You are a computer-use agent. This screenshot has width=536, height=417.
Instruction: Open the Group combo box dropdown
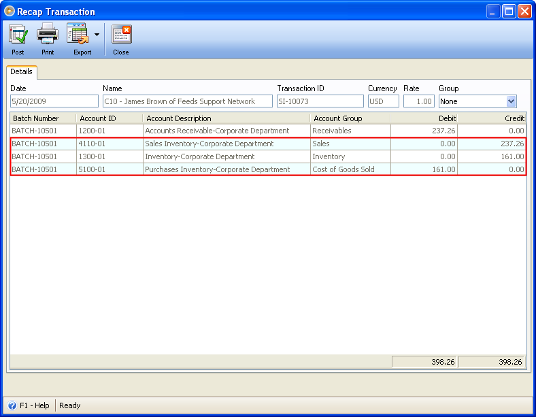pyautogui.click(x=511, y=101)
